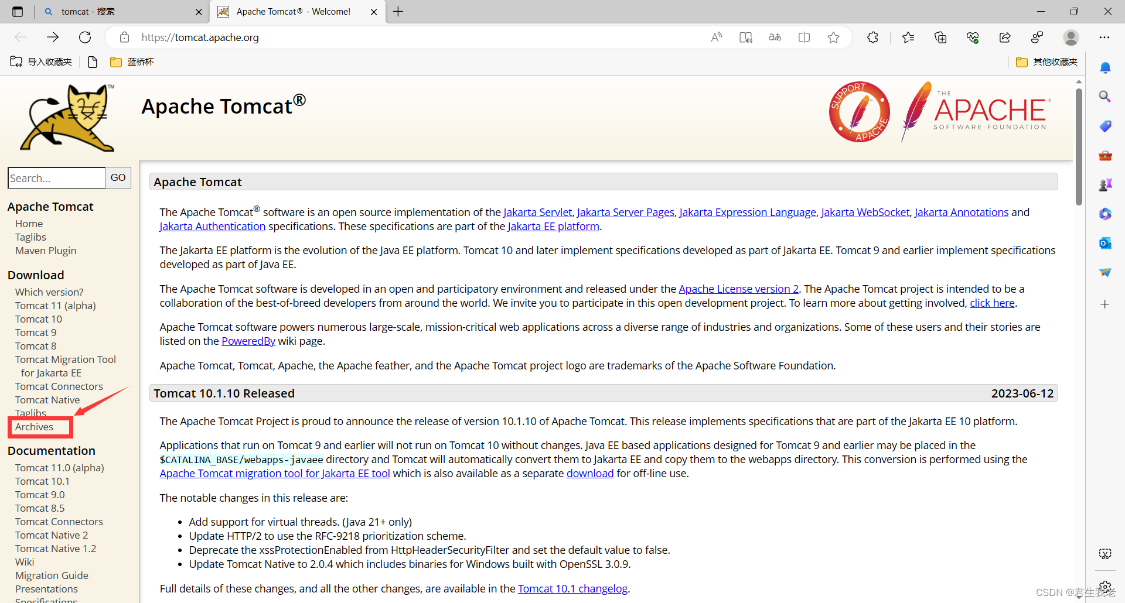Open the Migration Guide link
Image resolution: width=1125 pixels, height=603 pixels.
(x=52, y=575)
